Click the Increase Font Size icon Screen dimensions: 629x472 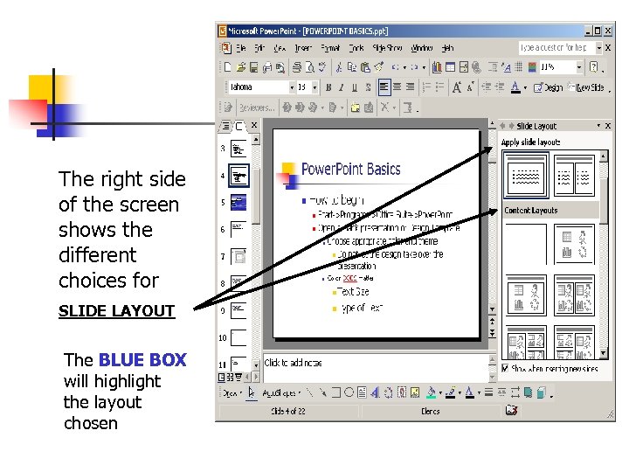457,87
